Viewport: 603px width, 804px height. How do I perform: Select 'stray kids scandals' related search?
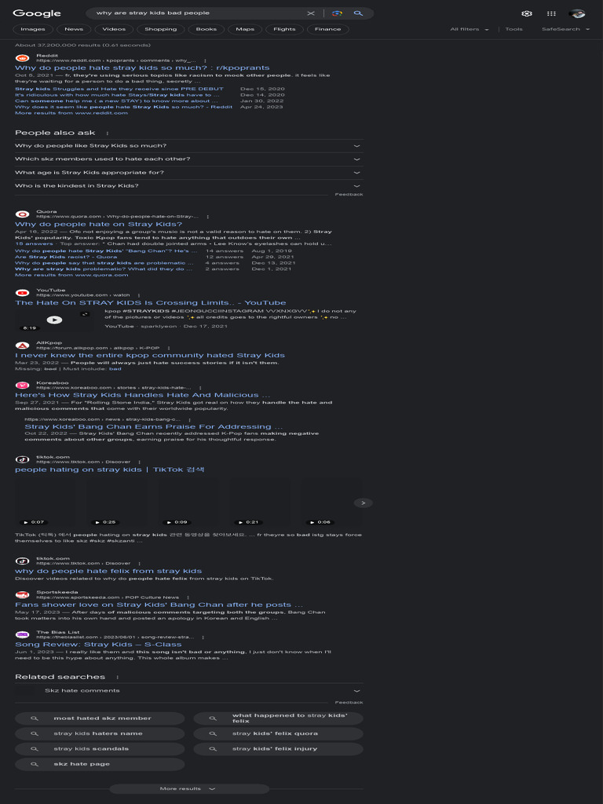tap(100, 748)
